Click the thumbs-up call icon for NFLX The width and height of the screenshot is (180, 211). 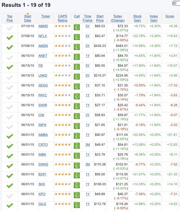(77, 37)
